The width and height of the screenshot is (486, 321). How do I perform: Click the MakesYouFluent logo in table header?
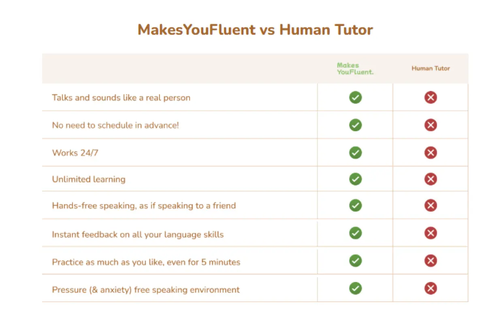355,68
